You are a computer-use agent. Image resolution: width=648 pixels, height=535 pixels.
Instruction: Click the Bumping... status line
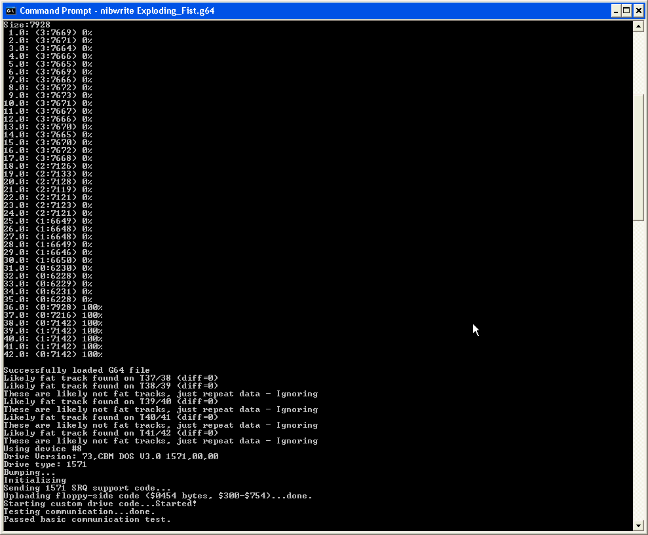click(29, 472)
